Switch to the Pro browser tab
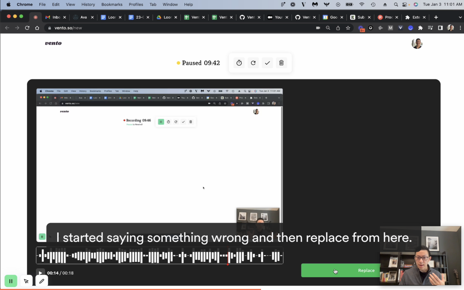Screen dimensions: 464x290 click(x=386, y=17)
